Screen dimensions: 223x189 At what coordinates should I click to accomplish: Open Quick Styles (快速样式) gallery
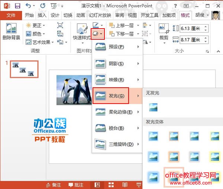82,33
